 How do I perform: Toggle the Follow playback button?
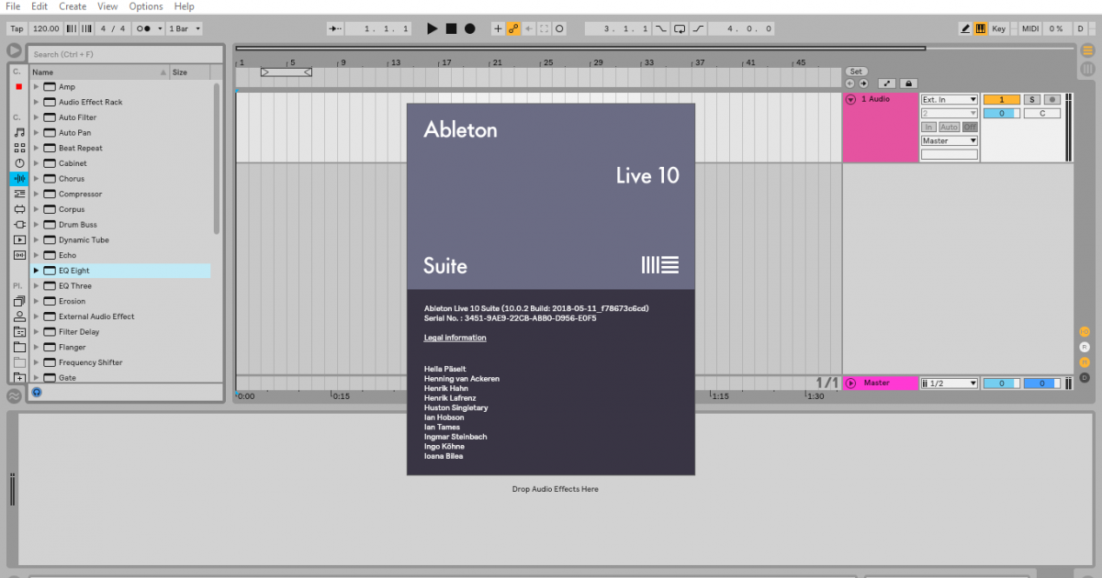pyautogui.click(x=334, y=28)
